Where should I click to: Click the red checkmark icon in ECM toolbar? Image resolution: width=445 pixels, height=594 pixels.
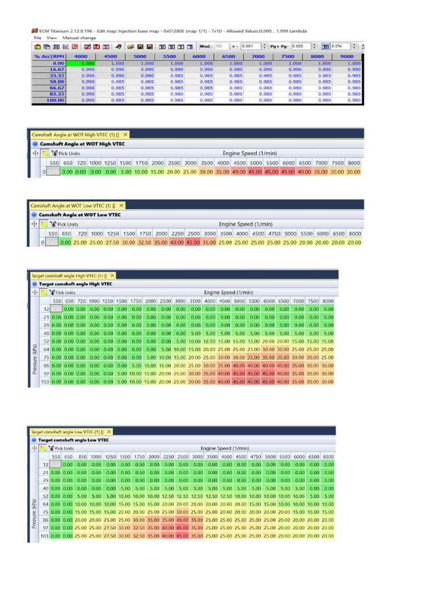tap(87, 46)
